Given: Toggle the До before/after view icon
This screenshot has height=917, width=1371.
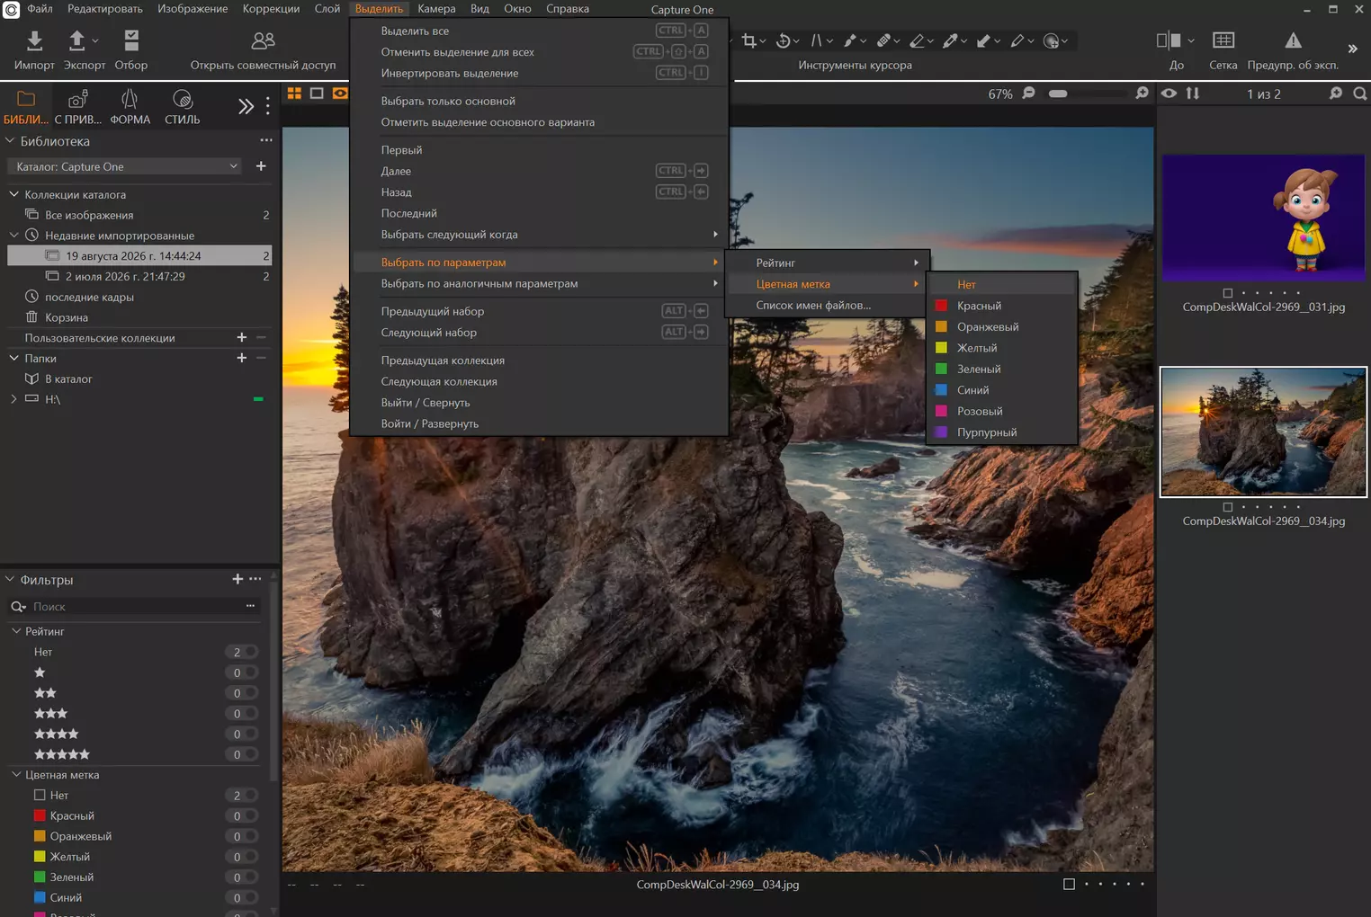Looking at the screenshot, I should 1169,40.
